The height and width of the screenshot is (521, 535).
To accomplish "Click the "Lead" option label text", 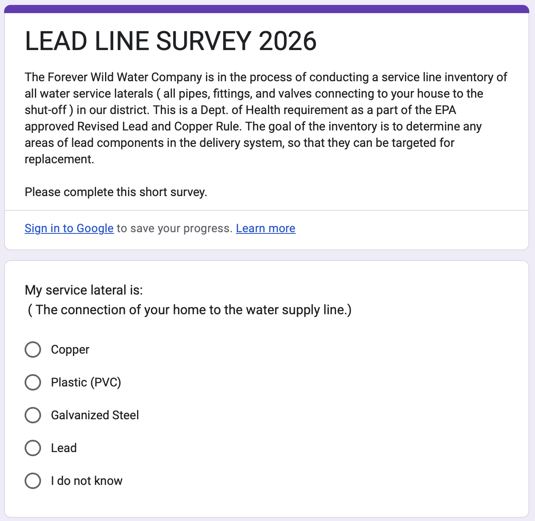I will click(64, 448).
